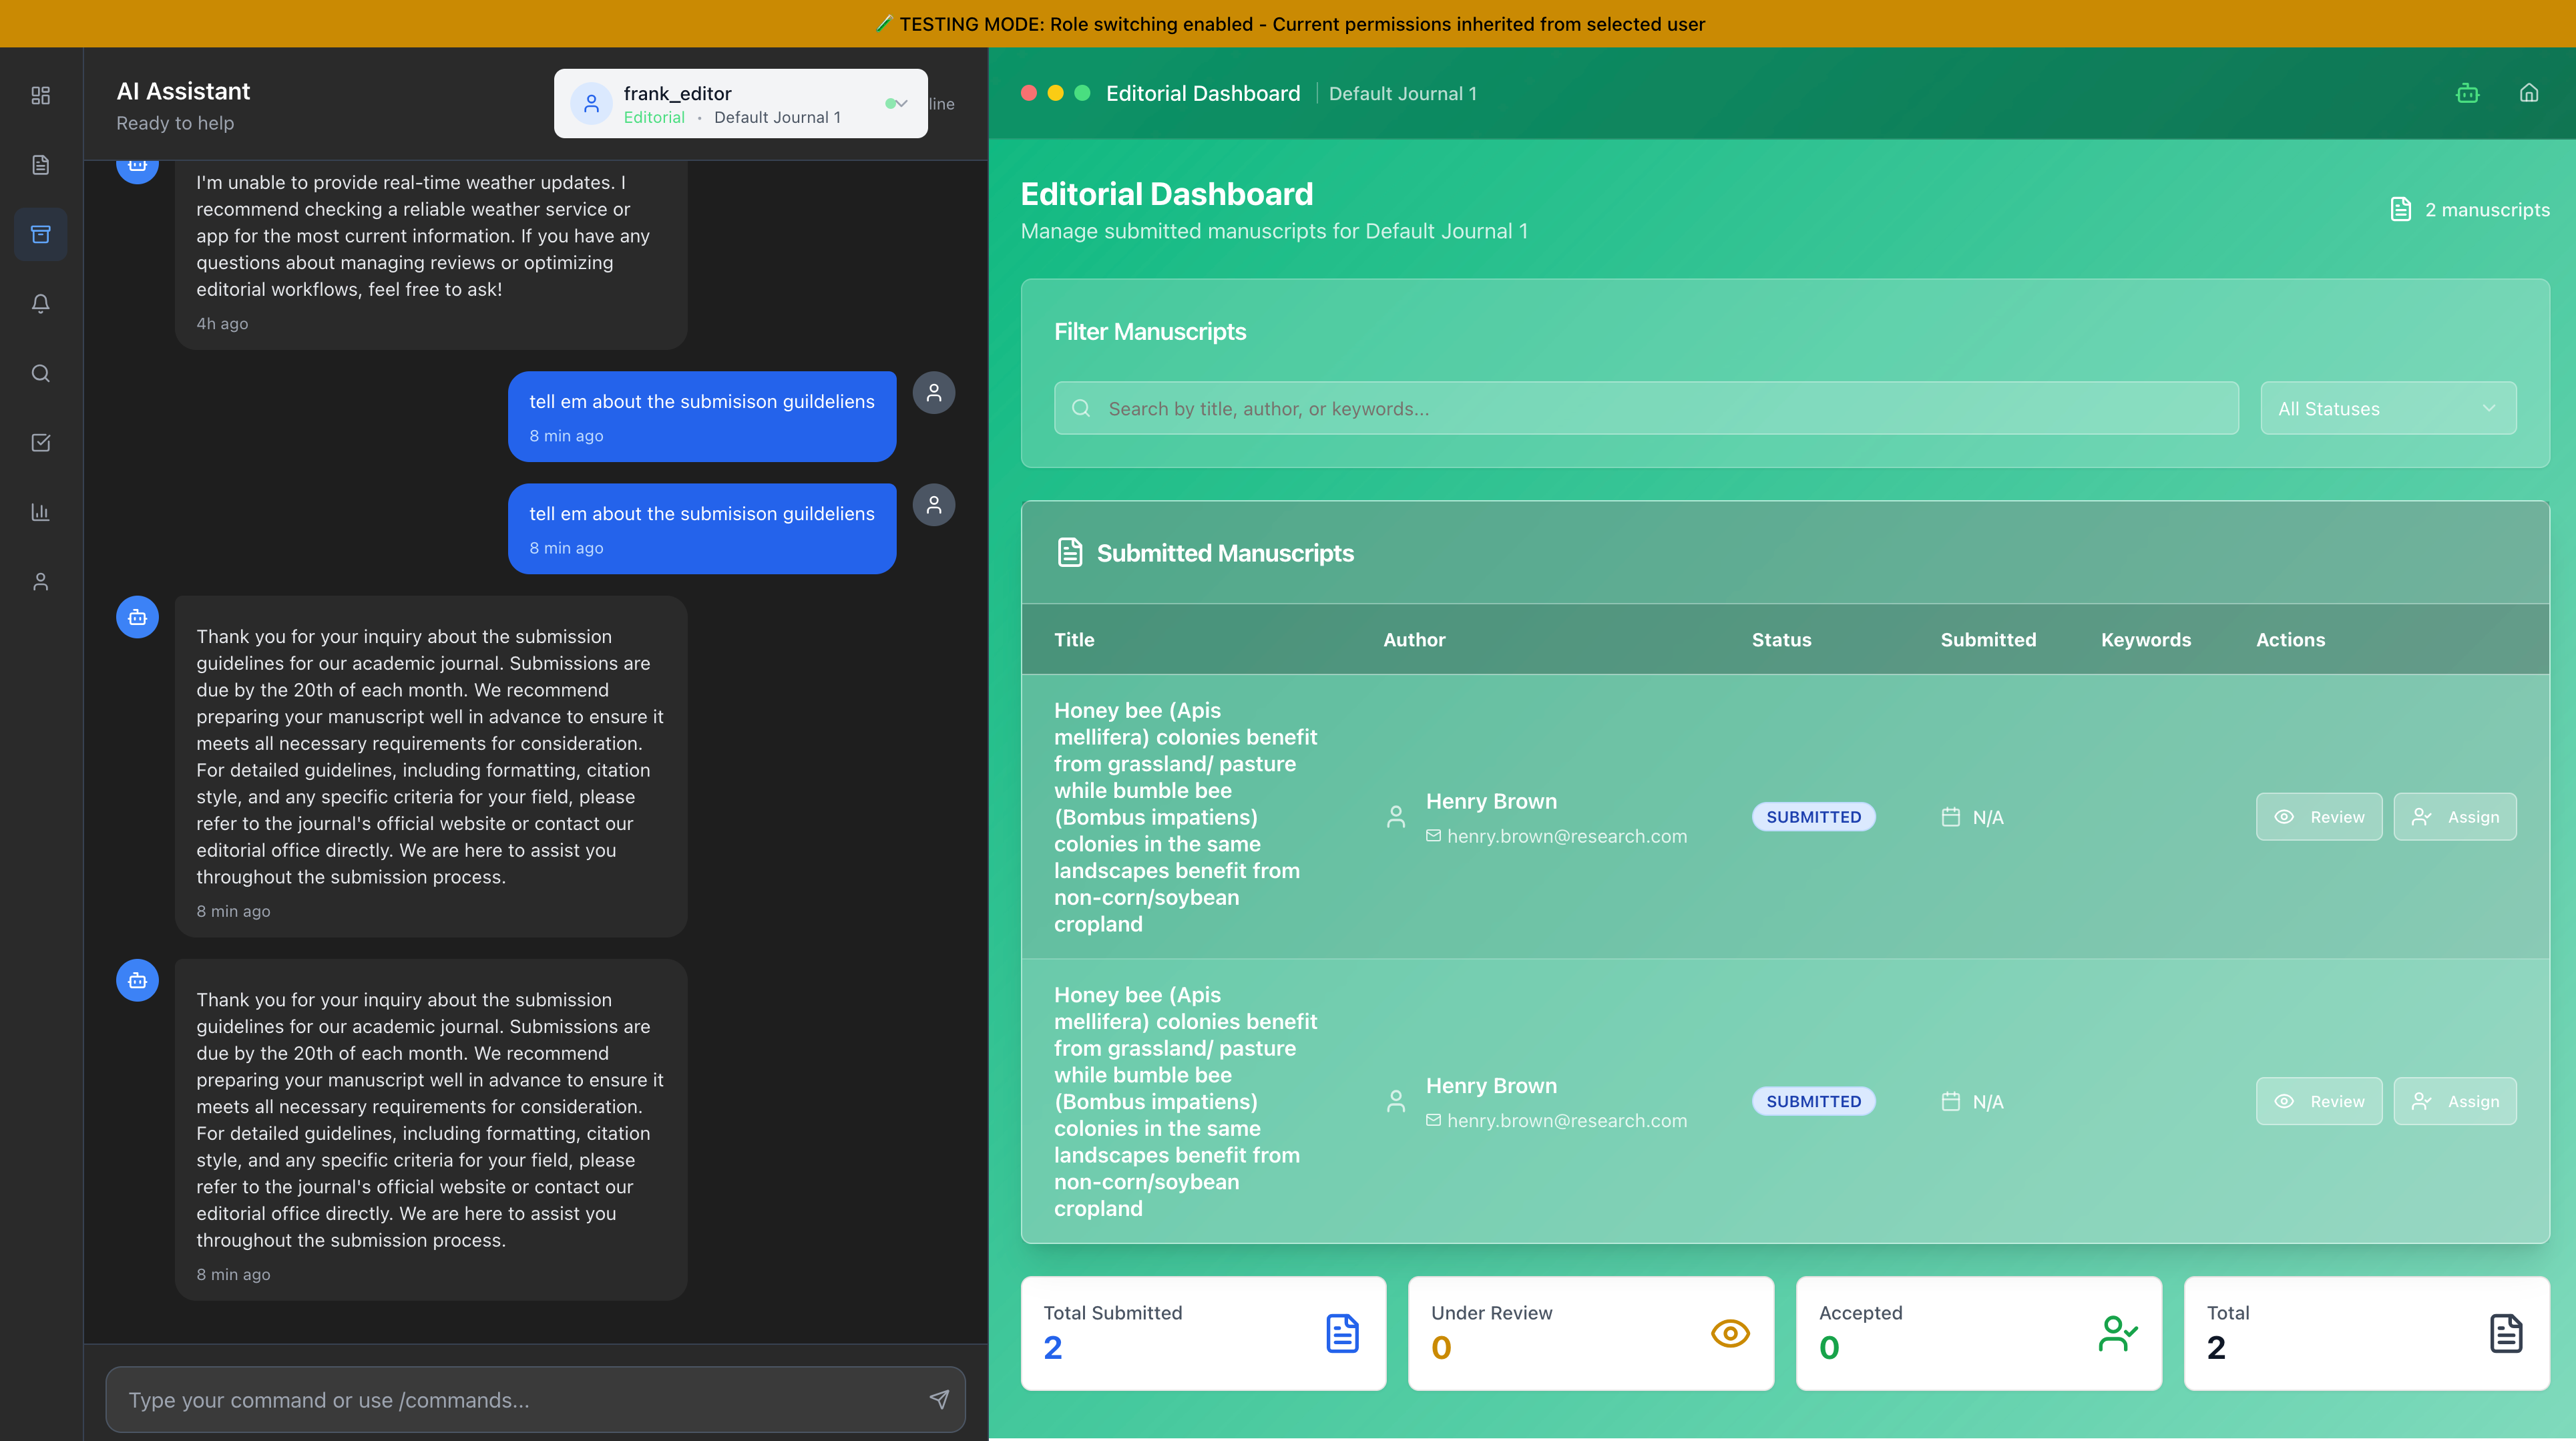Viewport: 2576px width, 1441px height.
Task: Click the 2 manuscripts count label
Action: click(2487, 209)
